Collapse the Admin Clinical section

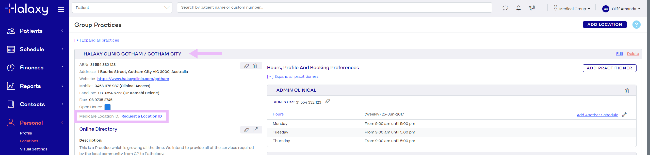click(272, 90)
